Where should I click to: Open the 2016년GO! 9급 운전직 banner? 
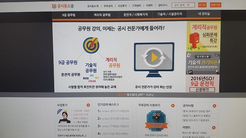203,83
